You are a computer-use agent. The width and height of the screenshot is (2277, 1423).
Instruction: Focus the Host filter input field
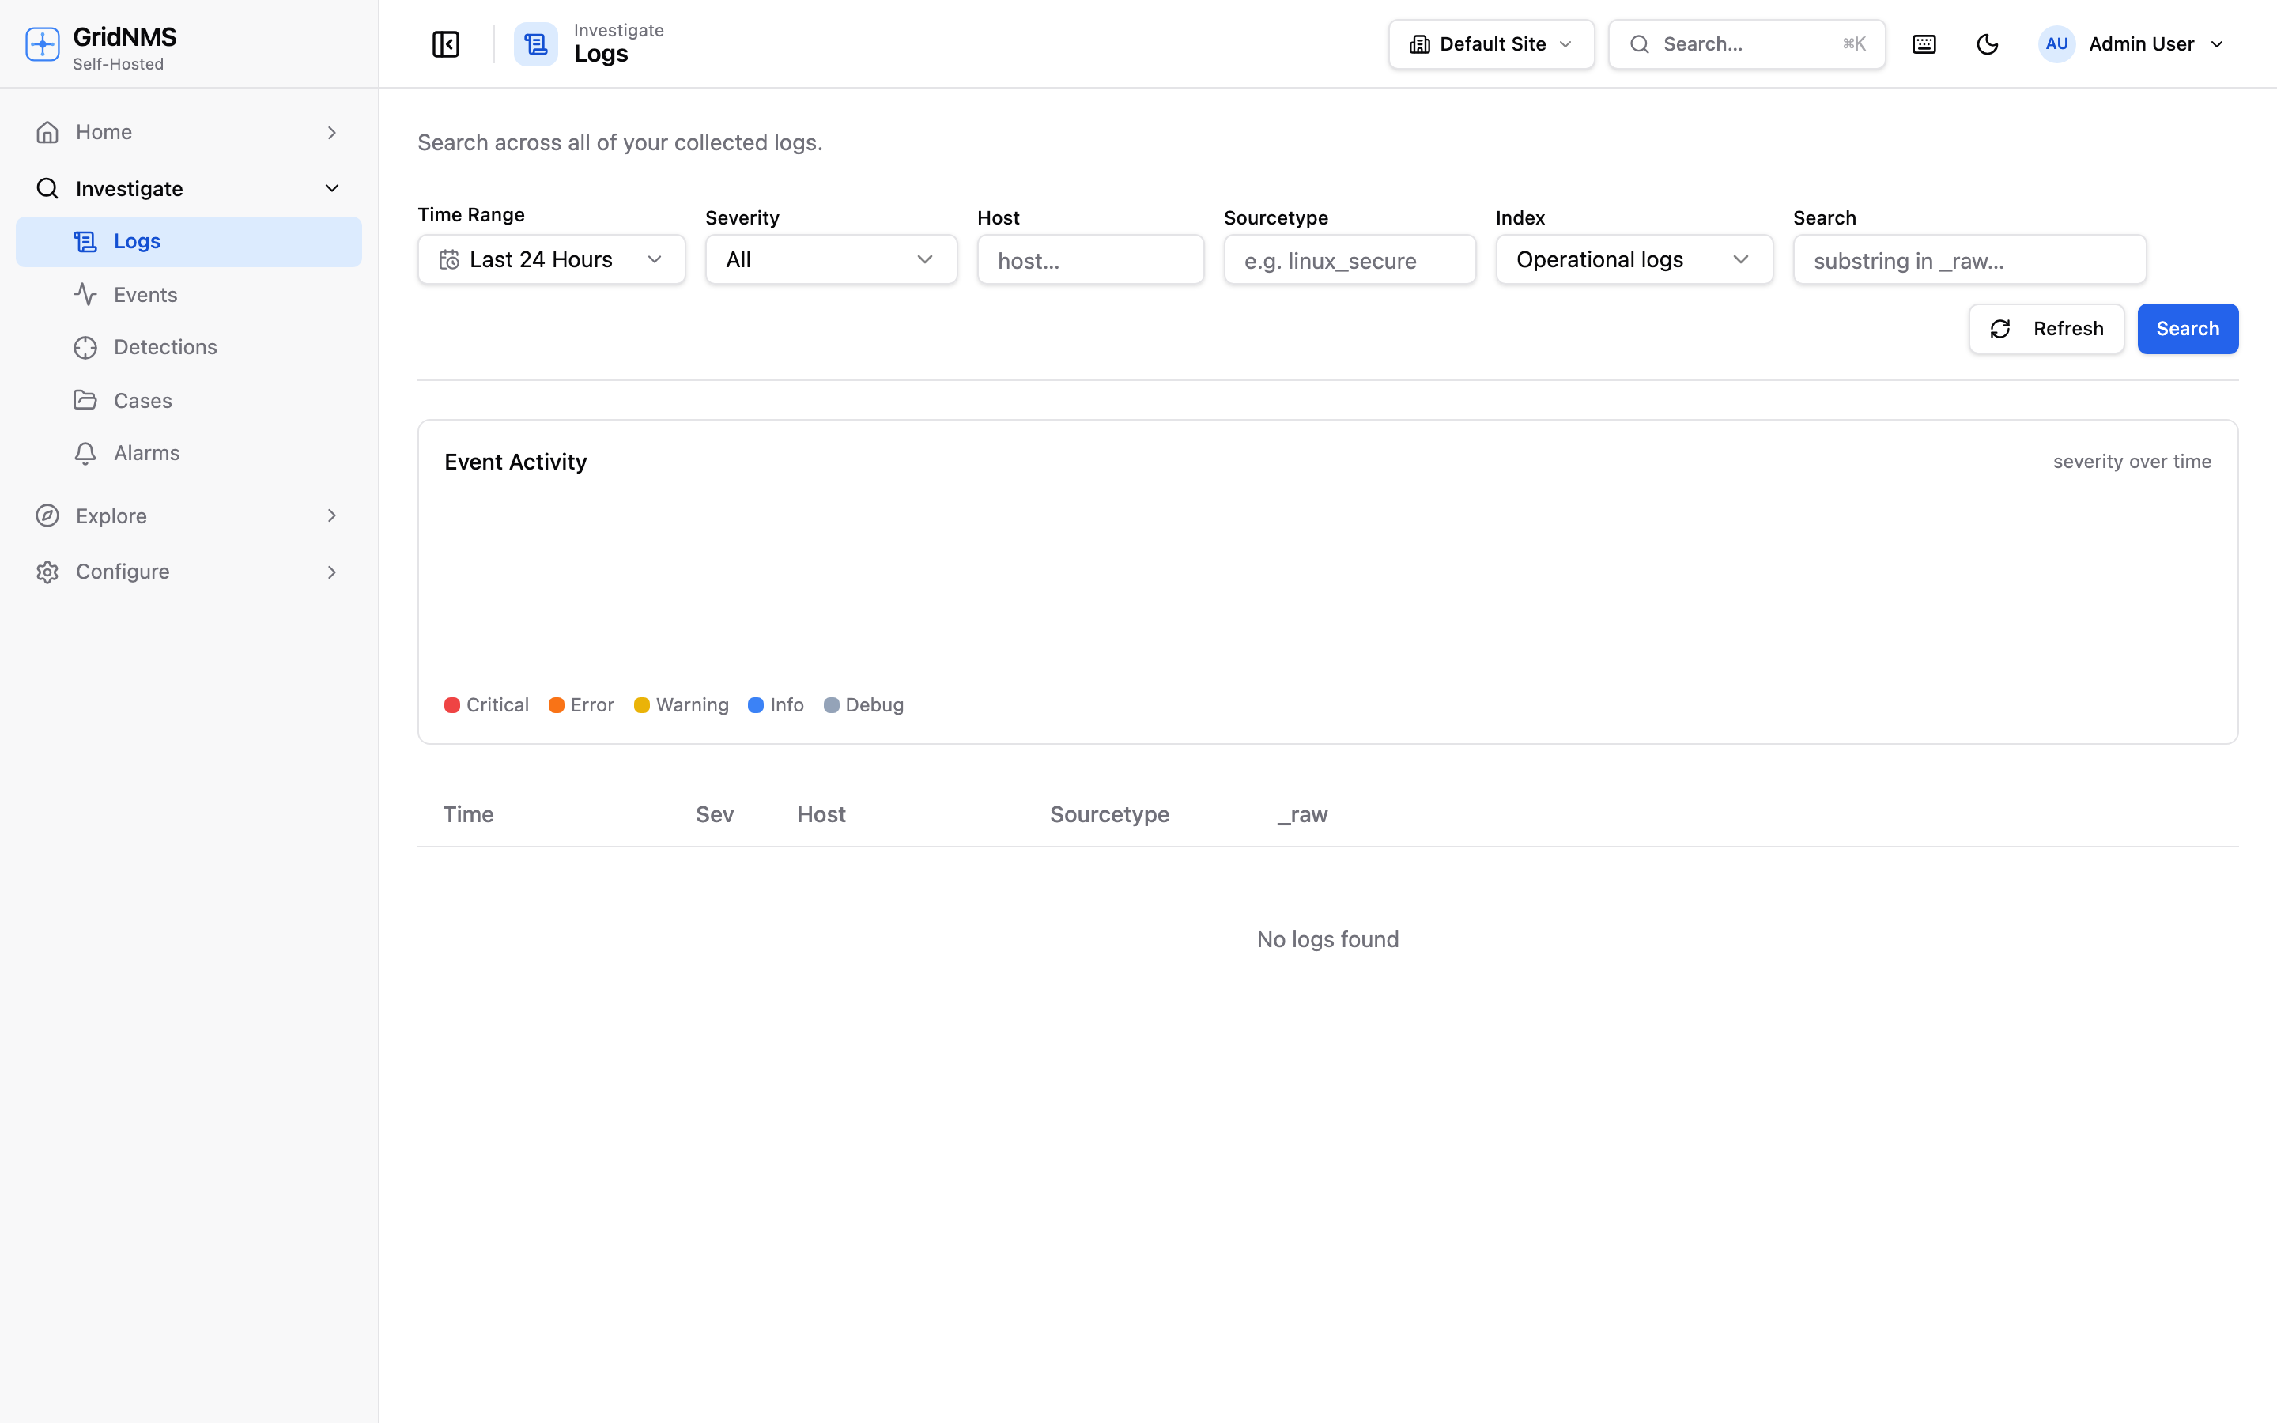1090,260
